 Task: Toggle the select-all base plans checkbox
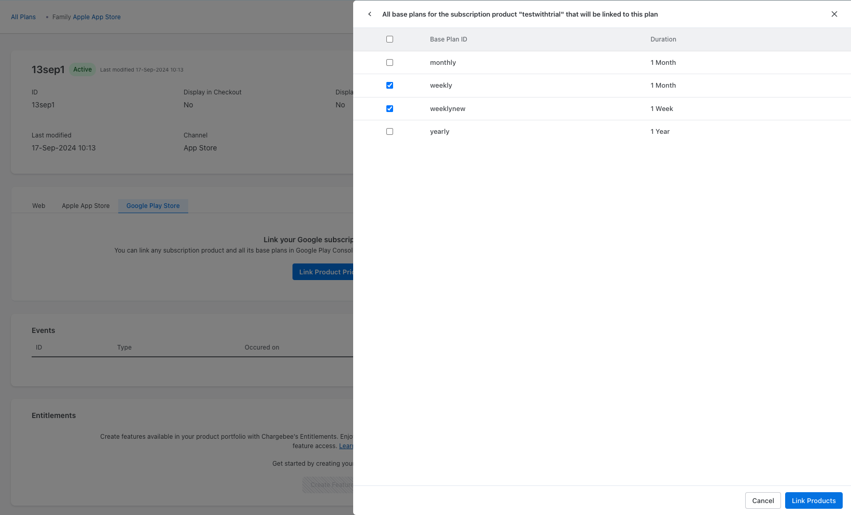(389, 39)
